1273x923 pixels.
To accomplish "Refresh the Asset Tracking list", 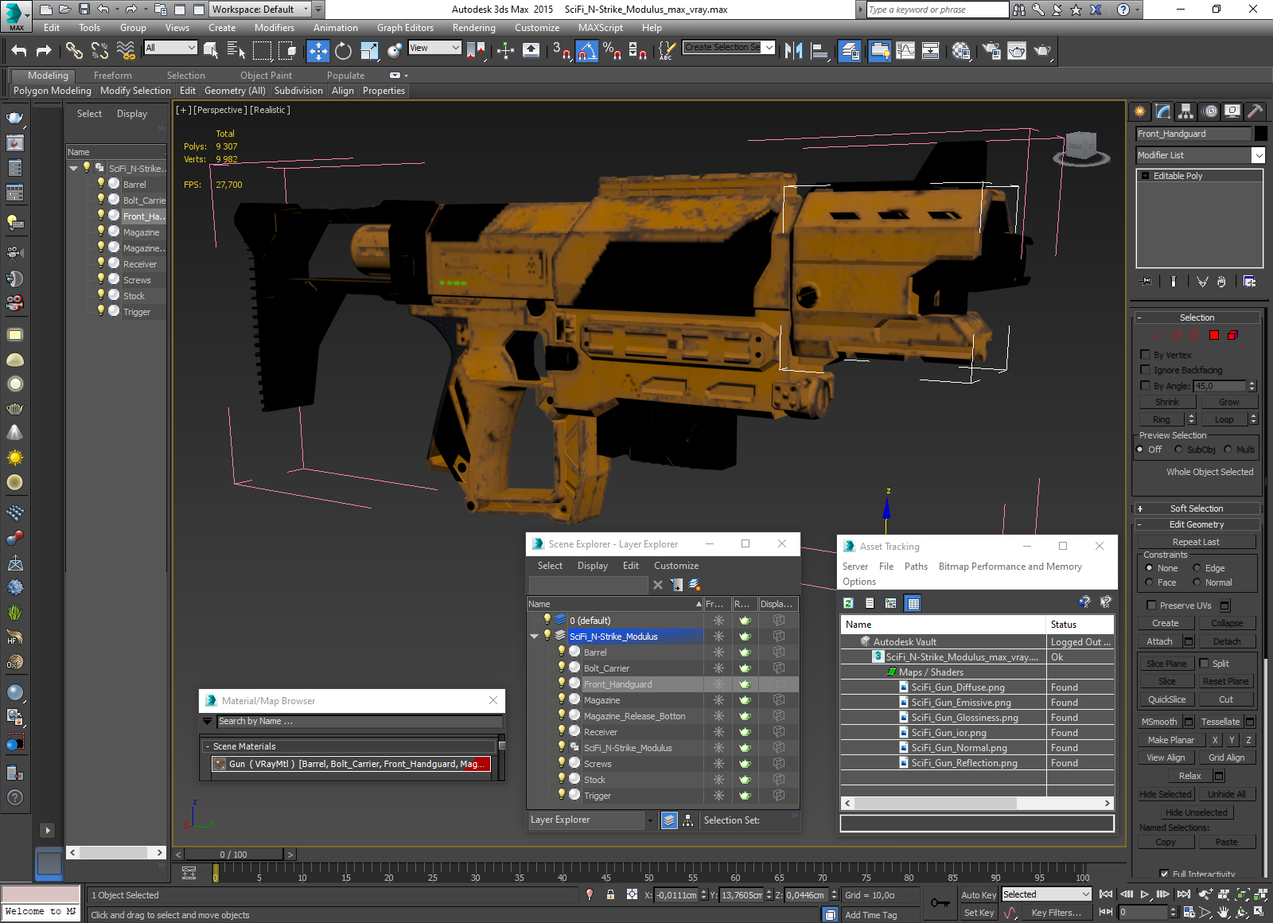I will [x=848, y=603].
